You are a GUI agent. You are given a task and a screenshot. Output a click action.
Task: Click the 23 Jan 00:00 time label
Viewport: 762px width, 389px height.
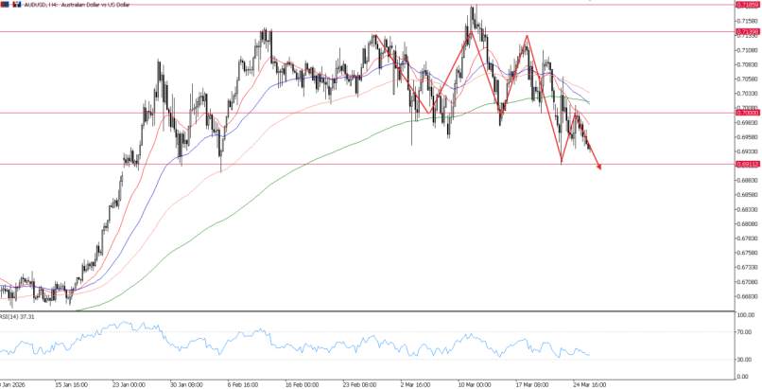pyautogui.click(x=129, y=384)
